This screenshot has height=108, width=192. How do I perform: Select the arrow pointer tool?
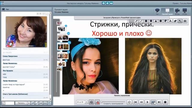tap(180, 21)
